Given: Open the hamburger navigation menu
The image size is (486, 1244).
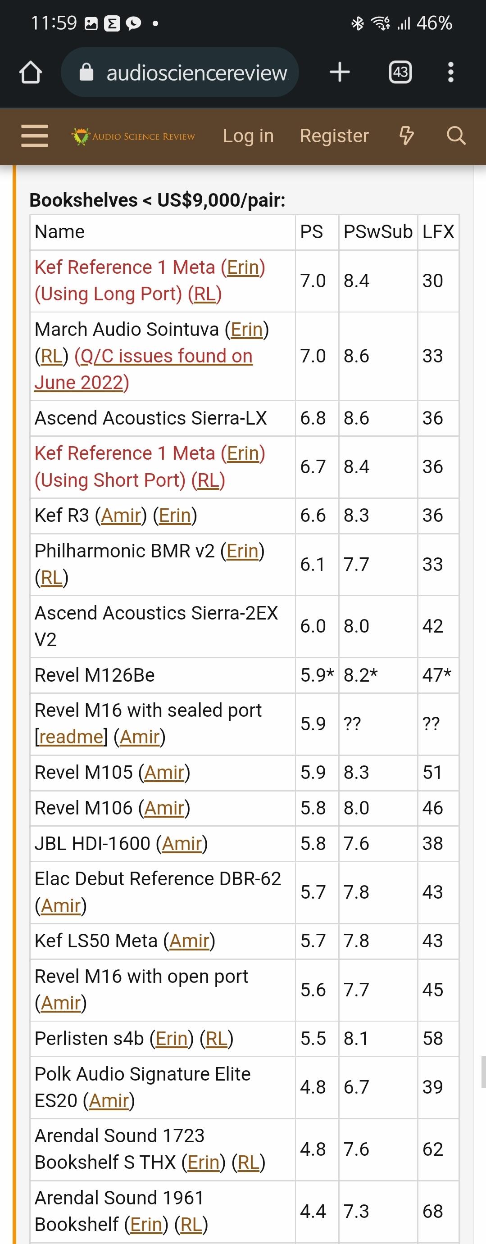Looking at the screenshot, I should [35, 136].
